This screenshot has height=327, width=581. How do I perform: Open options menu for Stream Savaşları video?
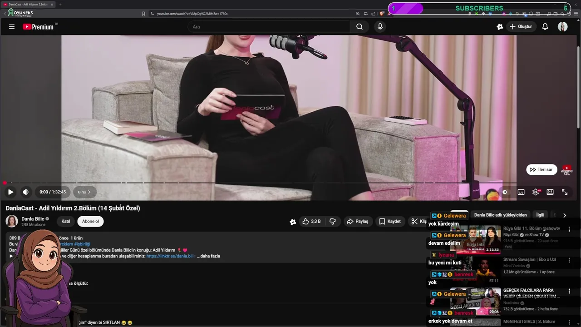click(x=569, y=261)
